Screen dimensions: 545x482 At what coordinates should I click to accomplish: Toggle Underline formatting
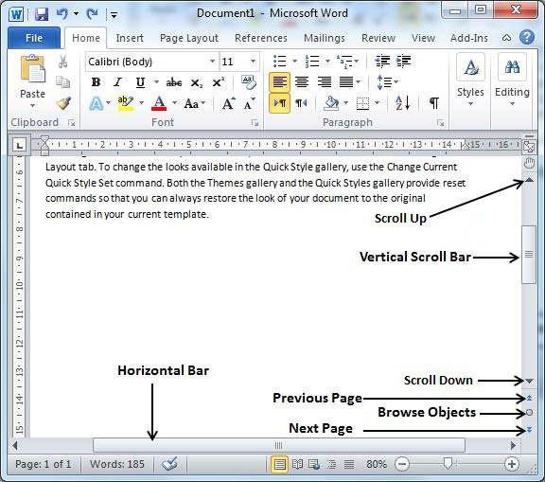point(140,82)
